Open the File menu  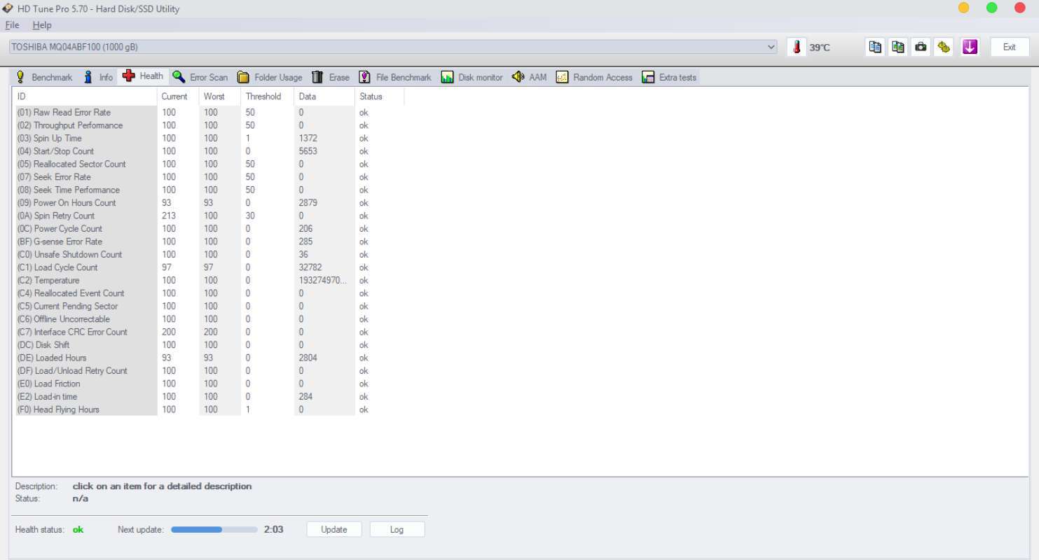click(x=12, y=25)
